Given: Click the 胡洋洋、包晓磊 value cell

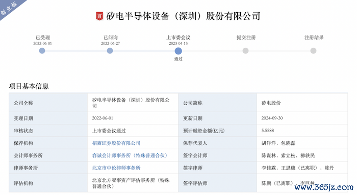Looking at the screenshot, I should 302,143.
